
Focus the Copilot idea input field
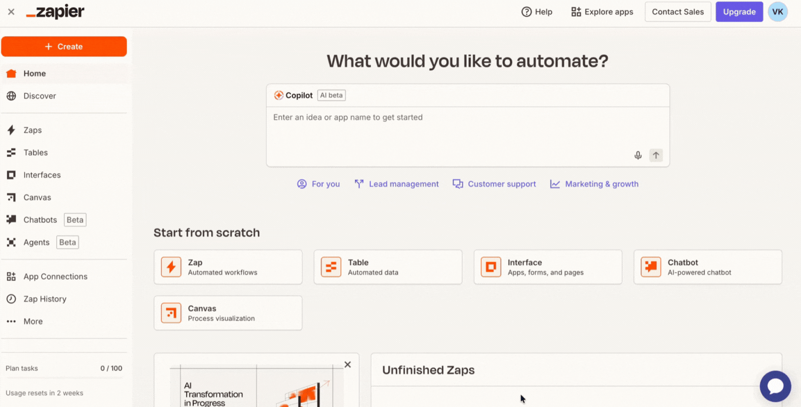tap(468, 137)
